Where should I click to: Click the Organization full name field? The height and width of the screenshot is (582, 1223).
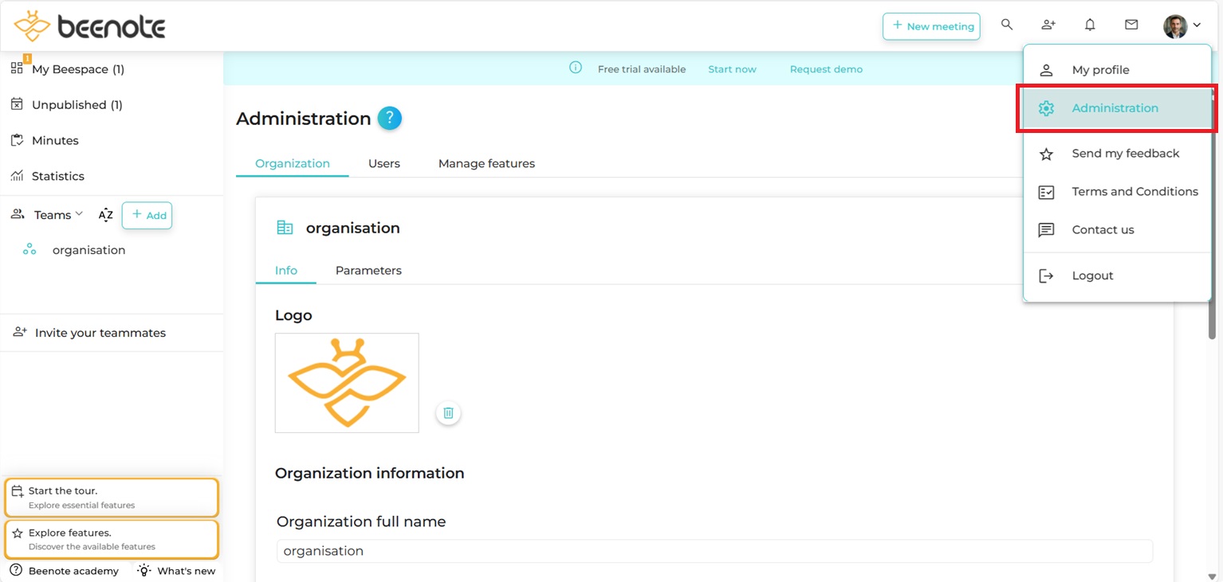point(714,551)
